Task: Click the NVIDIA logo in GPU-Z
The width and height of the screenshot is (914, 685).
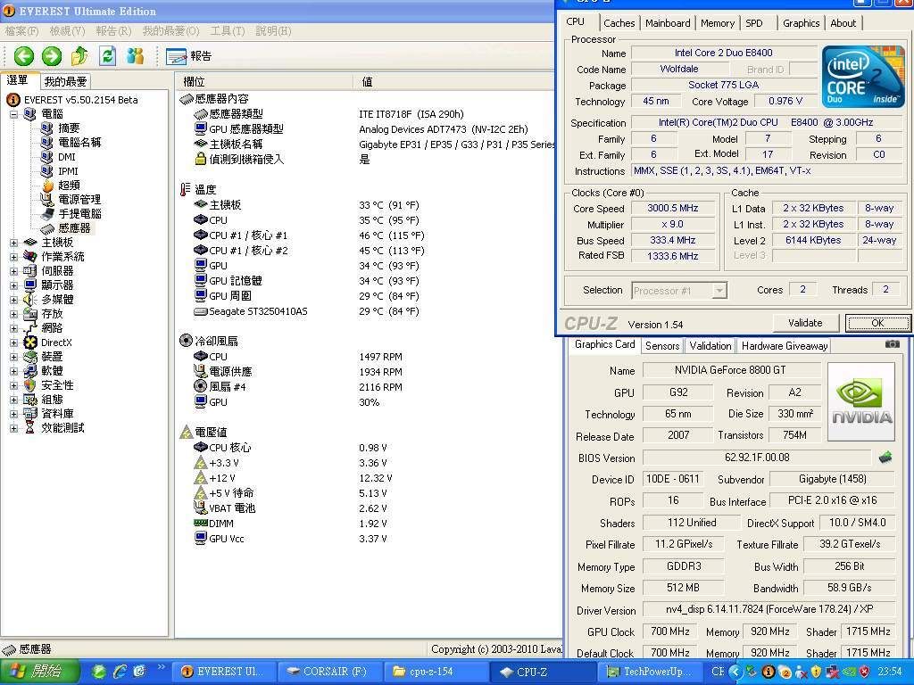Action: 861,402
